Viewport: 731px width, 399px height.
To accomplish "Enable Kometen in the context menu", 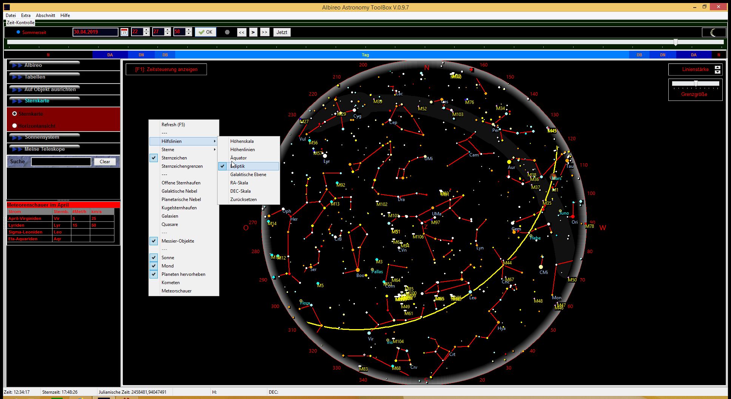I will 184,283.
